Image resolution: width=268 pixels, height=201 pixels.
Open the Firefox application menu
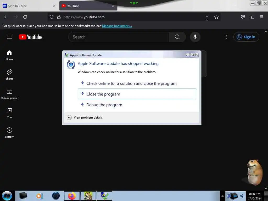point(261,17)
